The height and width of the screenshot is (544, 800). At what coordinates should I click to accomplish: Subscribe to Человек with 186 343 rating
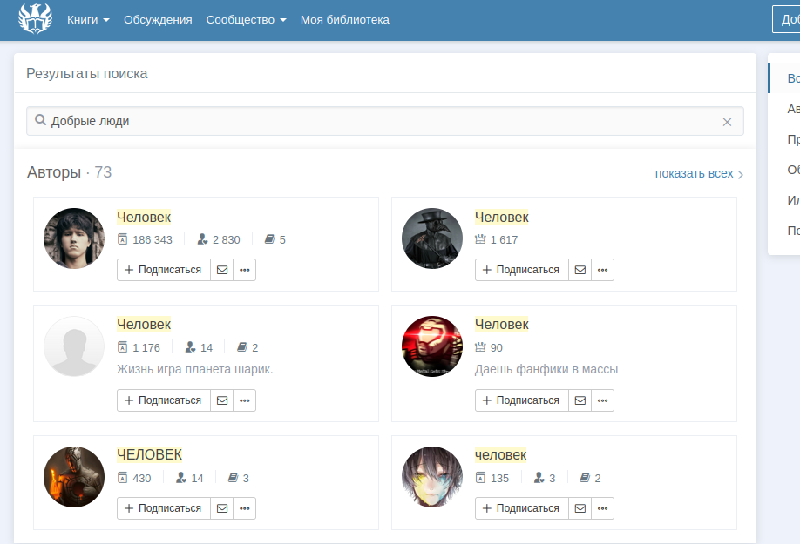tap(164, 270)
